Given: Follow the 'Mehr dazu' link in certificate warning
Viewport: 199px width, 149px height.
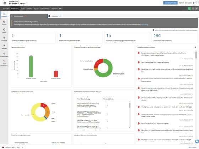Looking at the screenshot, I should coord(144,24).
